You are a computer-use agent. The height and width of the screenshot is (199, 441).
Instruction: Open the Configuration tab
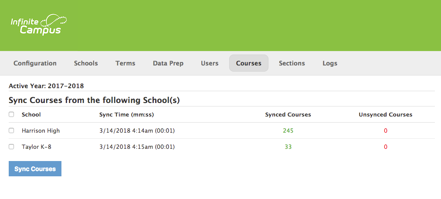(x=35, y=63)
